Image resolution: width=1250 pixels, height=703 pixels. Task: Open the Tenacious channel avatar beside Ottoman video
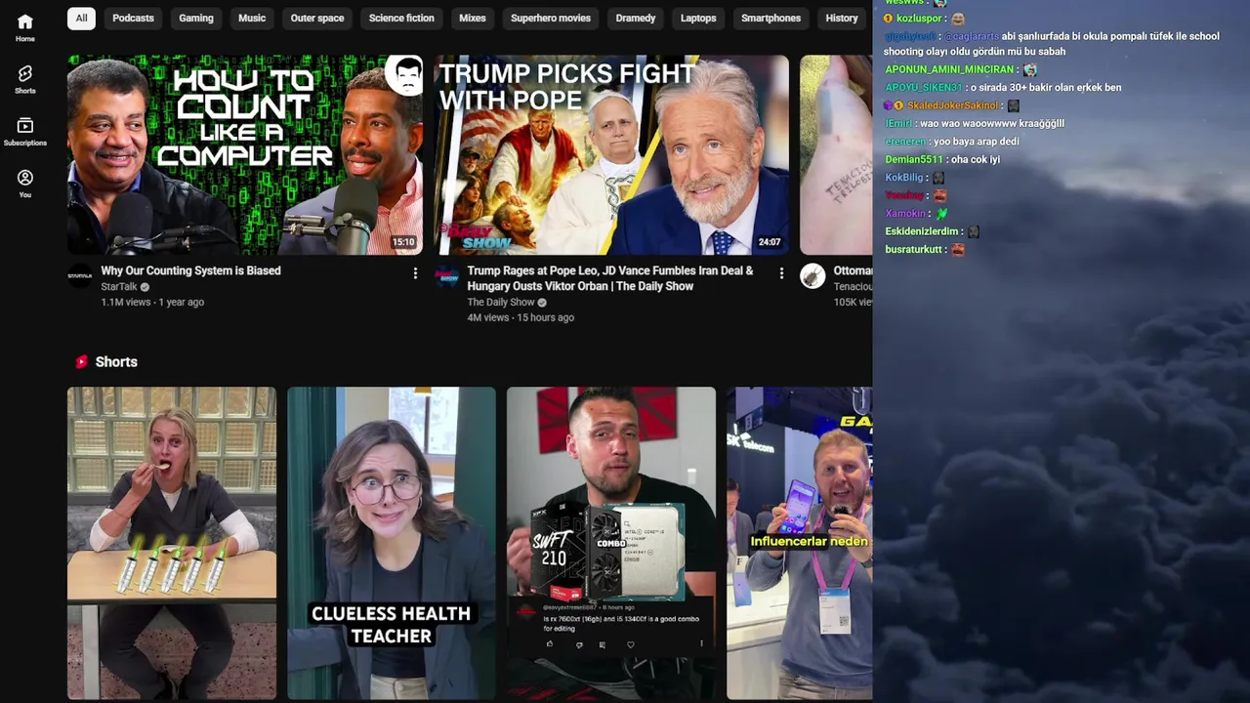click(x=812, y=276)
